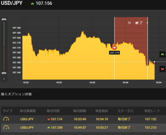
Task: Click the judgment time 10:50:27
Action: click(x=102, y=128)
